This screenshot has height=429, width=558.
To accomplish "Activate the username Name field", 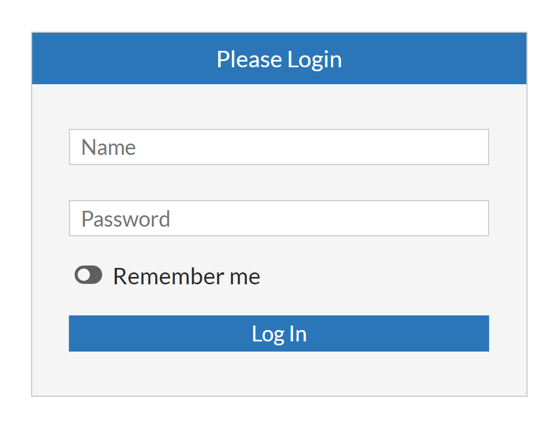I will 278,147.
